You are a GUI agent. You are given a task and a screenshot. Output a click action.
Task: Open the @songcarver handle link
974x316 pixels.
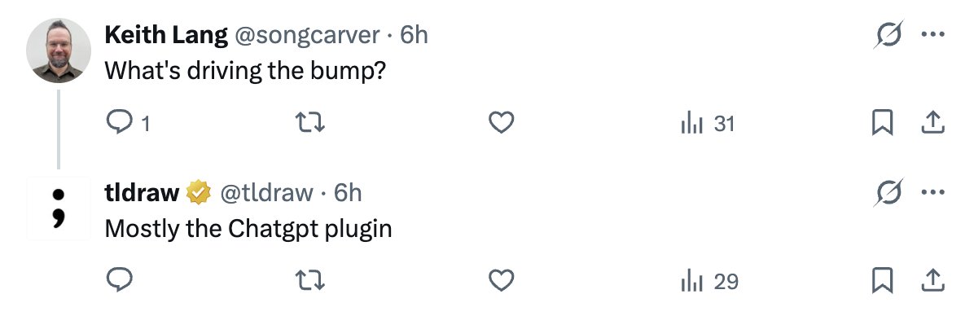[307, 35]
